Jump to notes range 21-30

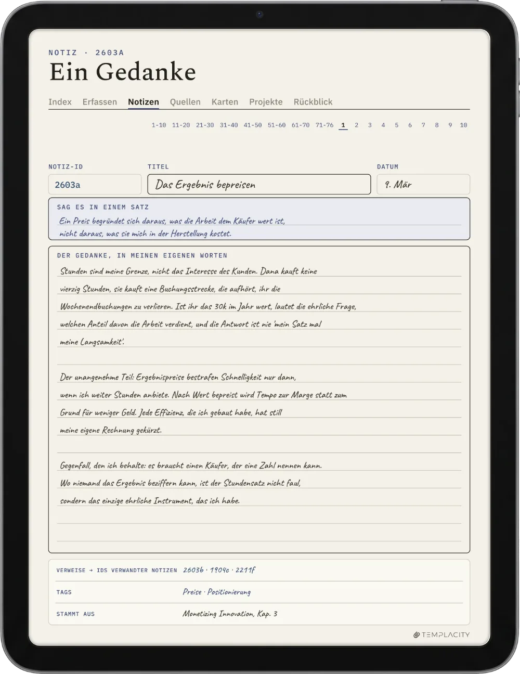[x=205, y=125]
